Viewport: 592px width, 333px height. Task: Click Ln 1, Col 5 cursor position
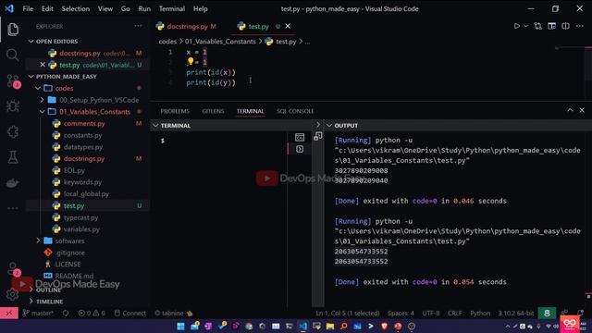[348, 313]
